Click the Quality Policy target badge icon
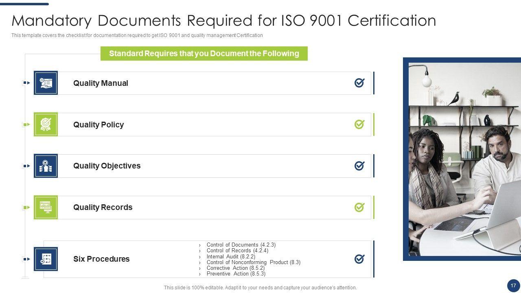This screenshot has width=521, height=293. (x=46, y=125)
